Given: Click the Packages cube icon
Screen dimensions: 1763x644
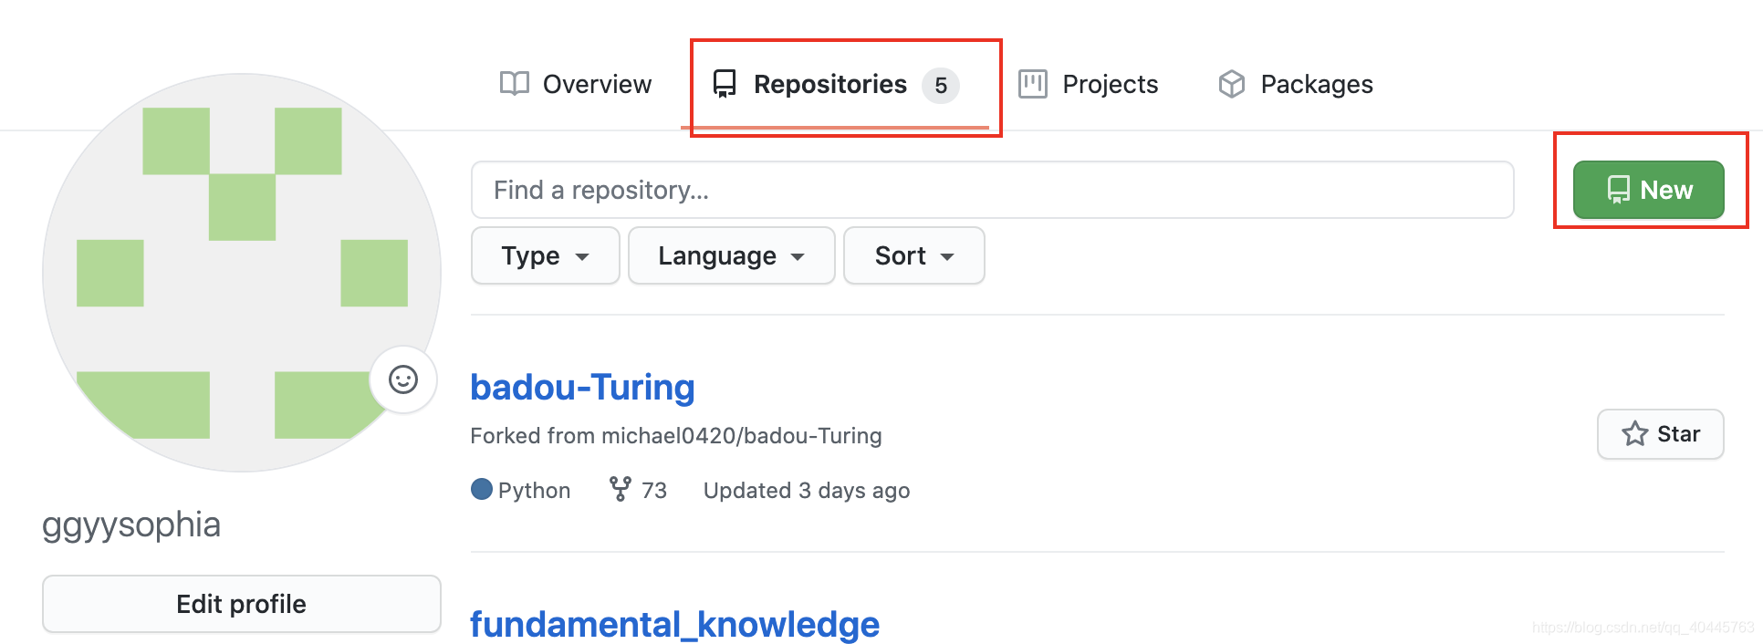Looking at the screenshot, I should tap(1232, 84).
